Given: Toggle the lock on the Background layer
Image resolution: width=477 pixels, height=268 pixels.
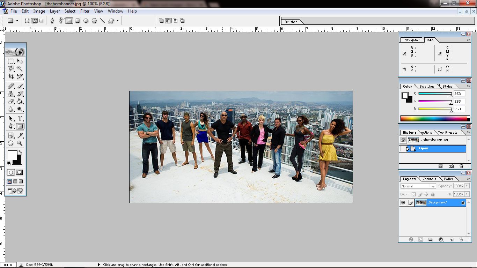Looking at the screenshot, I should pyautogui.click(x=463, y=203).
